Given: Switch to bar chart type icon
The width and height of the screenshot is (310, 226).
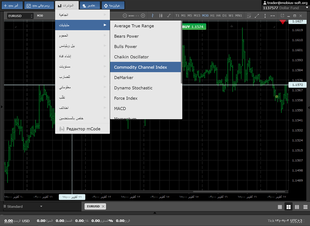Looking at the screenshot, I should coord(152,16).
